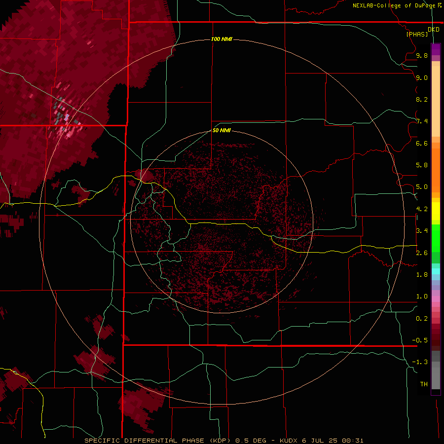The height and width of the screenshot is (444, 444).
Task: Click the 9.8 value on the color scale
Action: pyautogui.click(x=422, y=55)
